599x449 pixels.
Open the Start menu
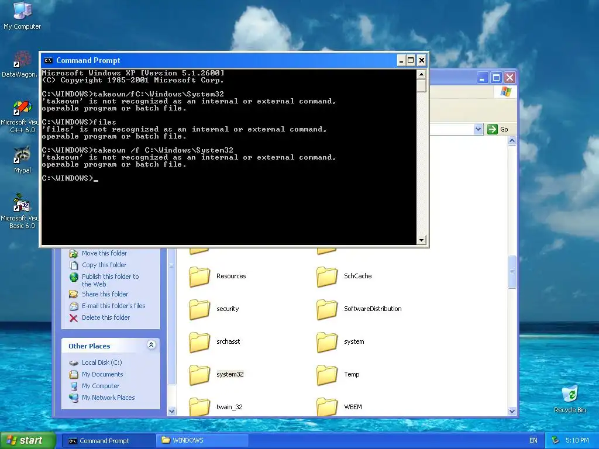27,441
